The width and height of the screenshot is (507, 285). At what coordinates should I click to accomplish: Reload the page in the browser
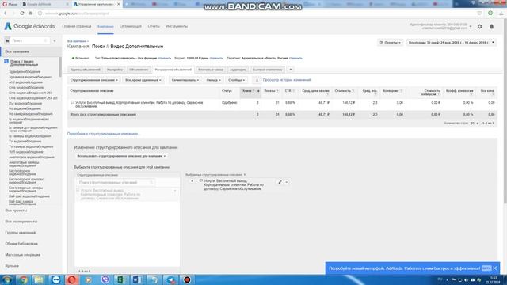21,13
